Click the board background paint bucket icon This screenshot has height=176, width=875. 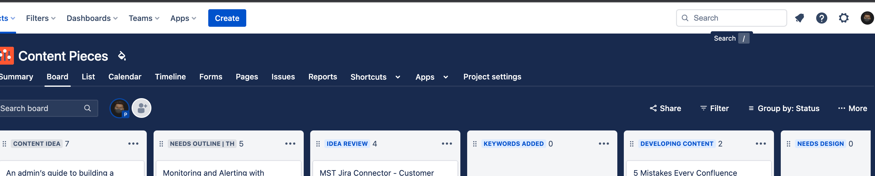[122, 56]
